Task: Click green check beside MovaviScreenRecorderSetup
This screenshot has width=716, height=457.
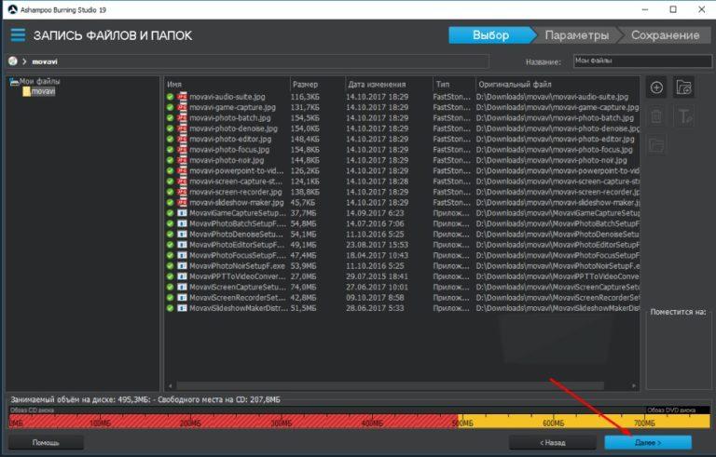Action: (171, 296)
